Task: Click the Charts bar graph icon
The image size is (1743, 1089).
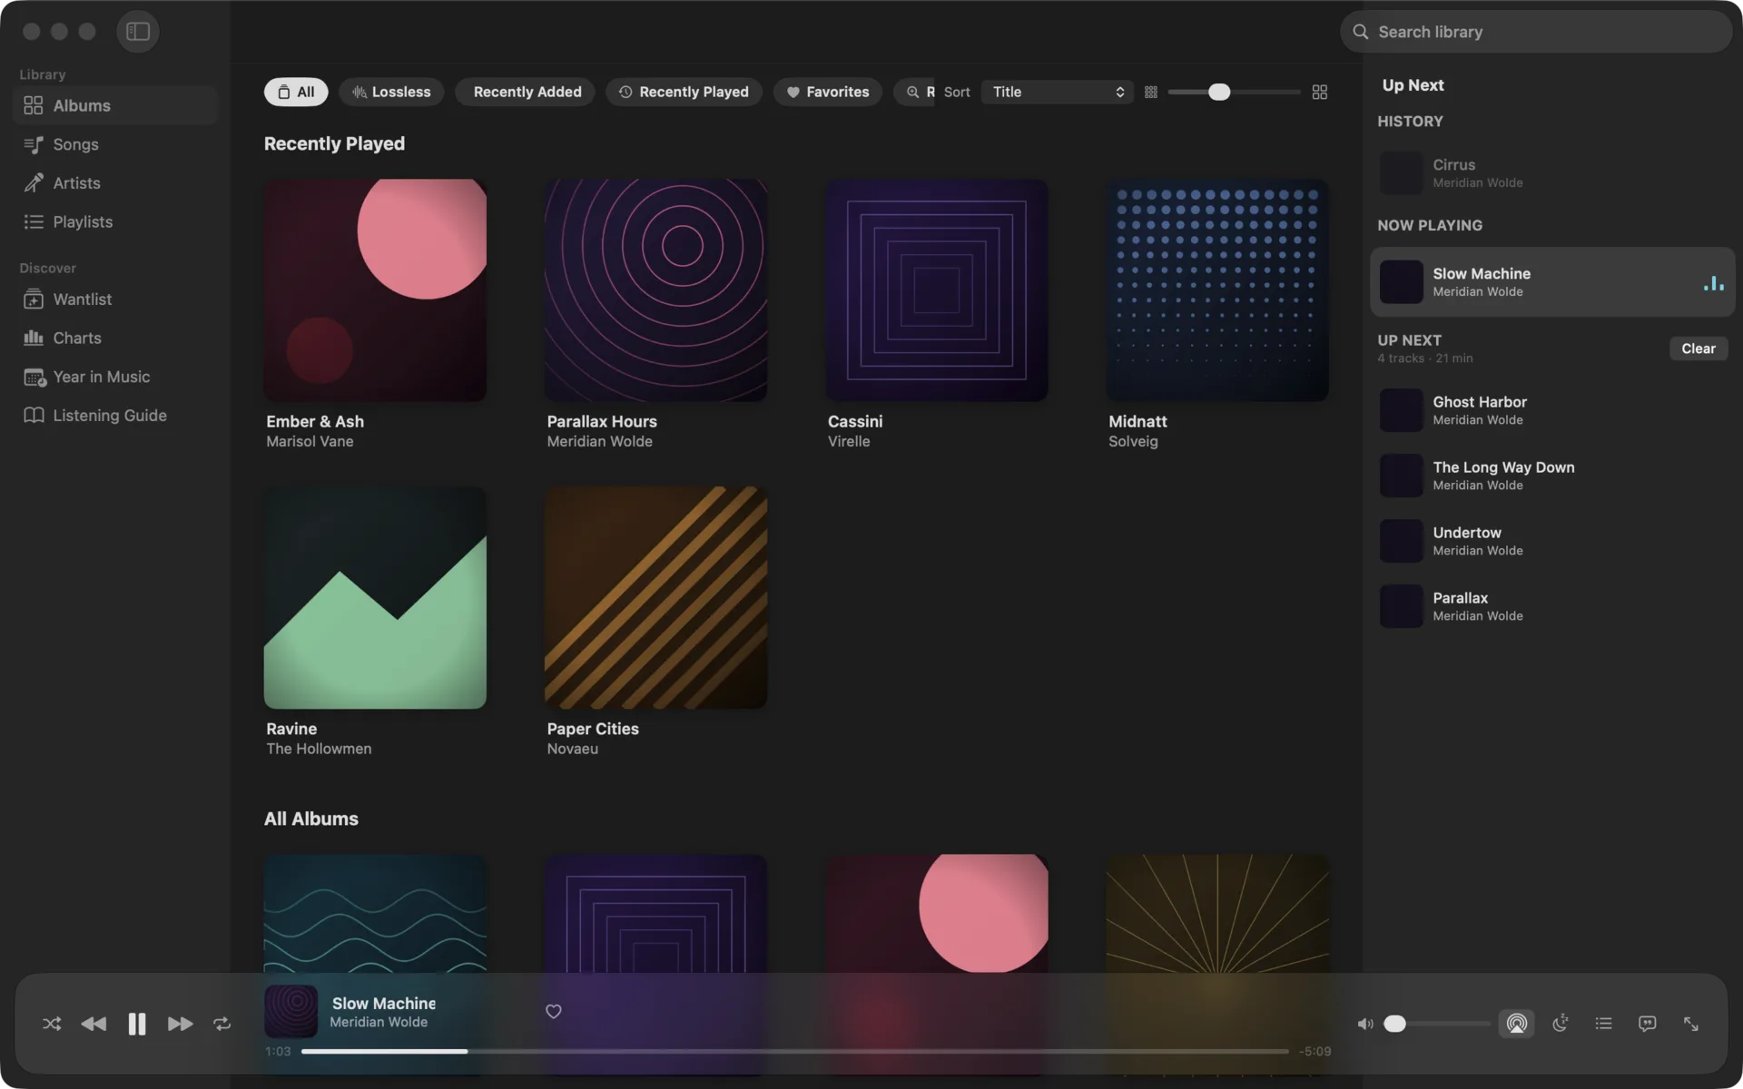Action: tap(34, 338)
